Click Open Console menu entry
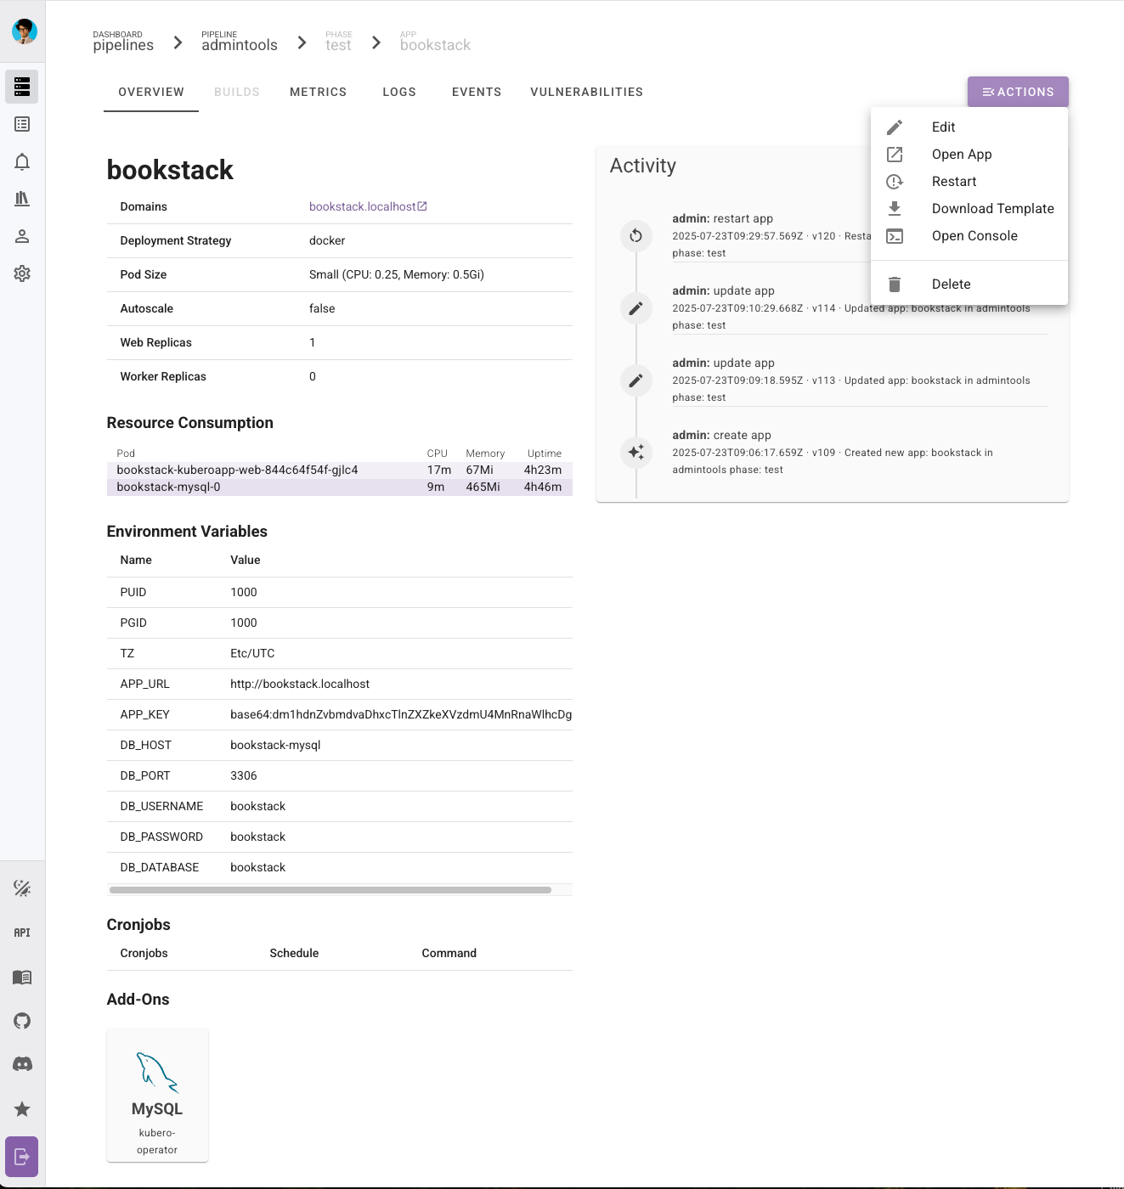Image resolution: width=1124 pixels, height=1189 pixels. 974,236
